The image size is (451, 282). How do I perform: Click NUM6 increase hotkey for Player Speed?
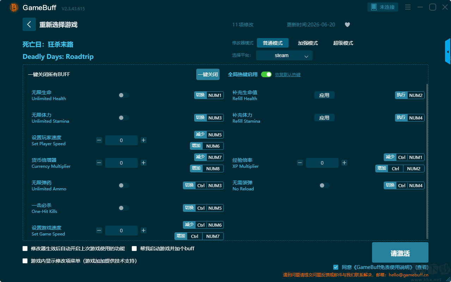[x=213, y=146]
